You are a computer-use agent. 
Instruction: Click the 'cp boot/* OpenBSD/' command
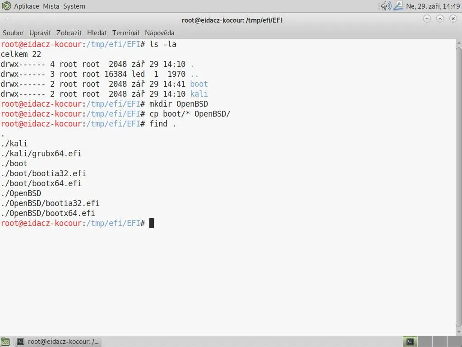[190, 114]
